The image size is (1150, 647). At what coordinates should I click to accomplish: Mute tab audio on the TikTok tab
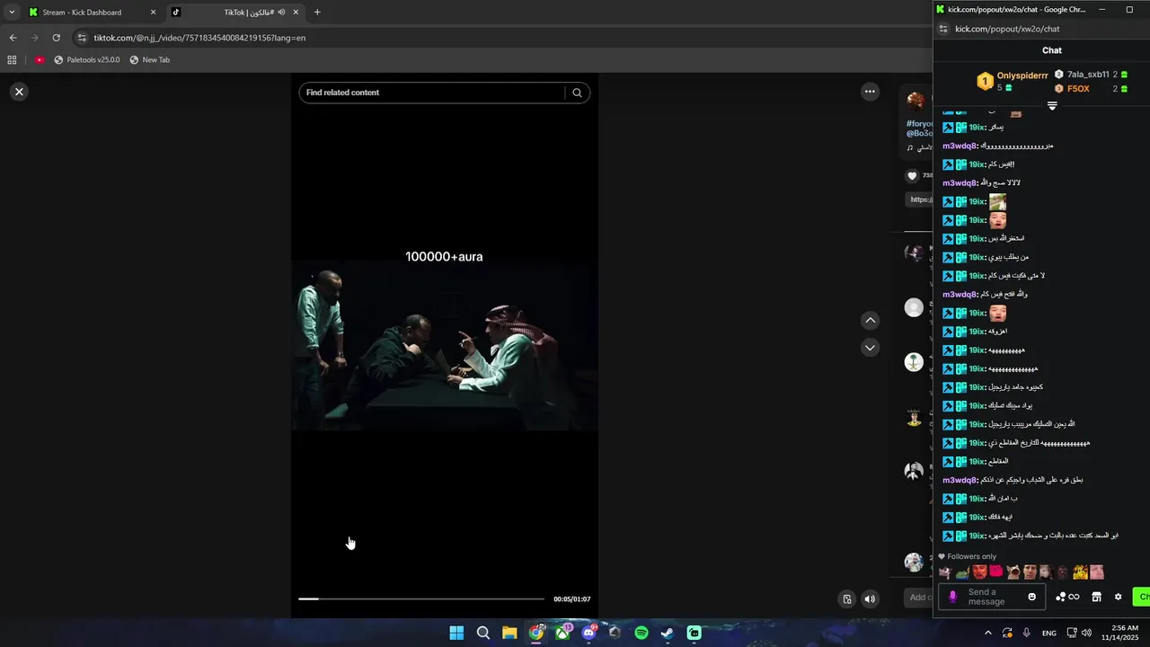[281, 13]
